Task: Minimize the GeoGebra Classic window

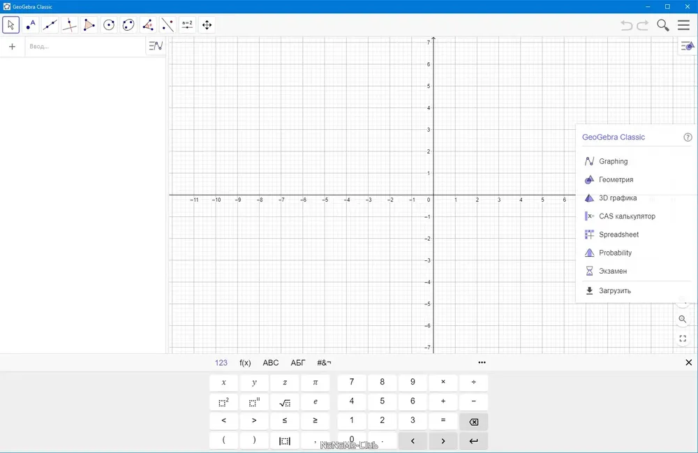Action: coord(648,7)
